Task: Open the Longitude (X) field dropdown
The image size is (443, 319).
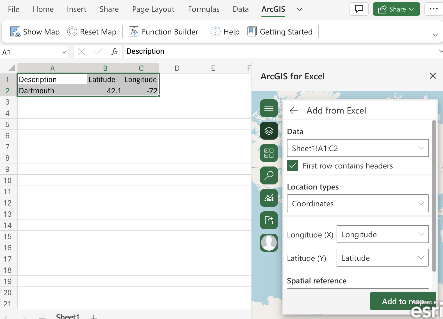Action: (x=383, y=234)
